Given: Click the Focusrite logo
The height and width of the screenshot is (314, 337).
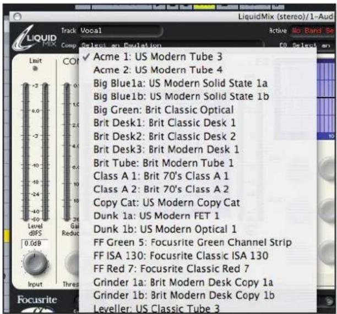Looking at the screenshot, I should tap(37, 300).
